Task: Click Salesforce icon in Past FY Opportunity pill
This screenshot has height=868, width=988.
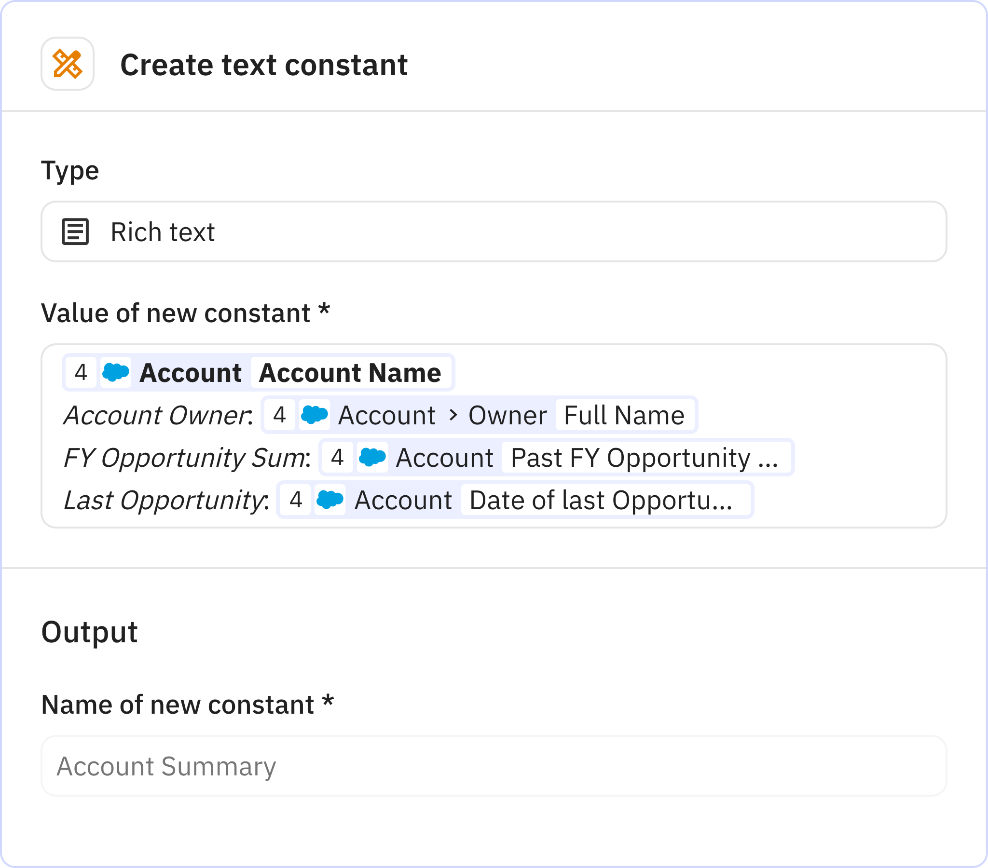Action: (x=372, y=457)
